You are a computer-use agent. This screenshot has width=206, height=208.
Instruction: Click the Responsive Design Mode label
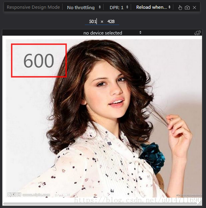[33, 7]
